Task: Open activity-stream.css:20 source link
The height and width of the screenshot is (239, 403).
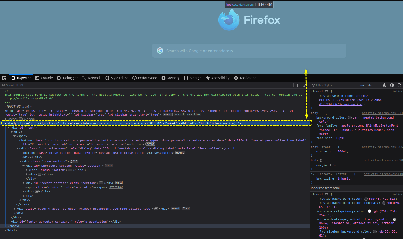Action: coord(383,160)
